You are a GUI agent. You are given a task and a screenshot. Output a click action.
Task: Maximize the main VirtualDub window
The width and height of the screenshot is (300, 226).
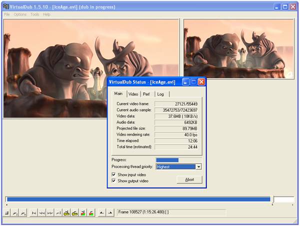point(285,7)
